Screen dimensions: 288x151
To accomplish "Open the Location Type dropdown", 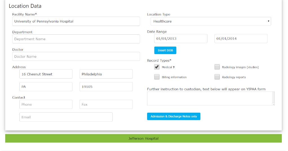I will (x=211, y=21).
